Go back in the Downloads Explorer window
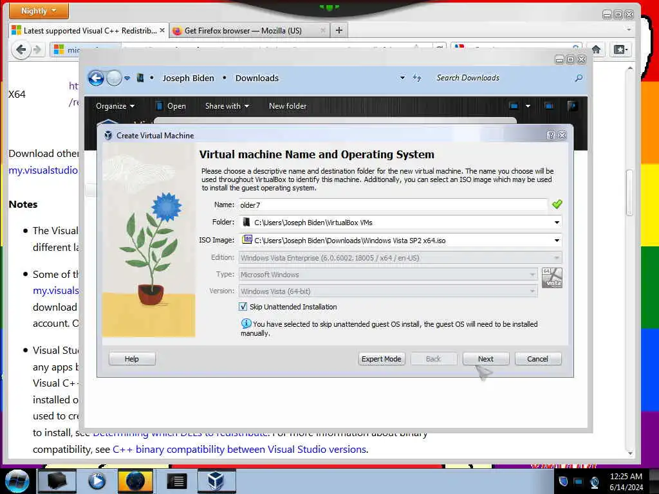 click(x=96, y=78)
